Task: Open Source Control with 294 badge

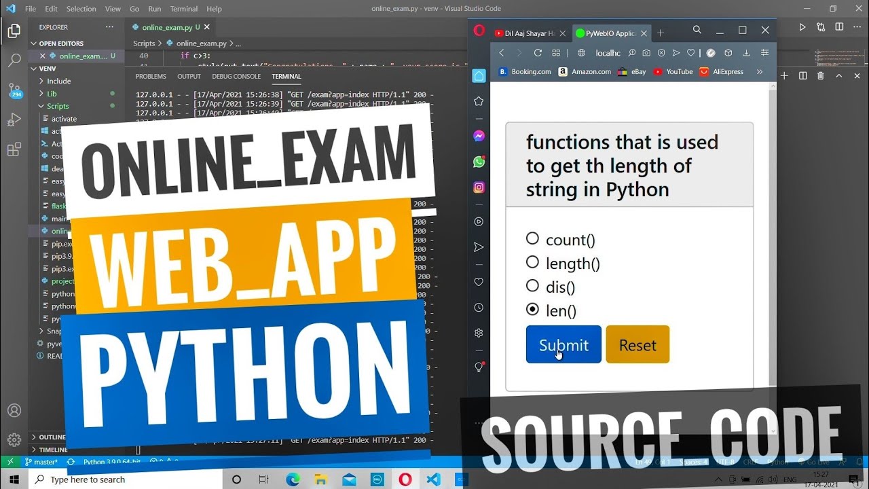Action: pyautogui.click(x=14, y=90)
